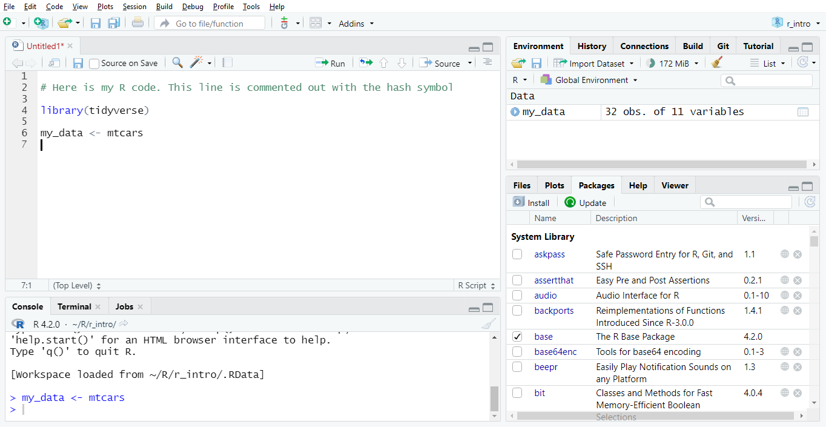Click the find/replace magnifier icon in editor
This screenshot has height=427, width=826.
177,63
